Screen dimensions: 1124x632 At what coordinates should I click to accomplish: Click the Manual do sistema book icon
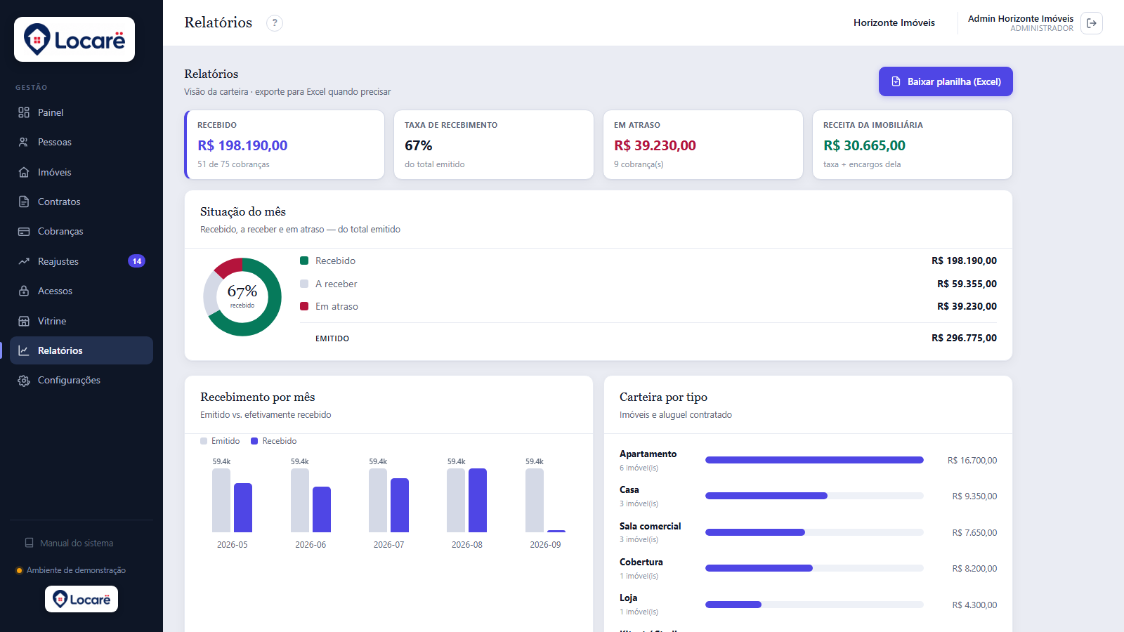[x=30, y=543]
